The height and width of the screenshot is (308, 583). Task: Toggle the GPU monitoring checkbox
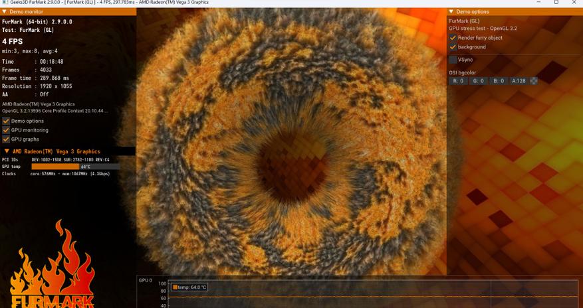[6, 130]
